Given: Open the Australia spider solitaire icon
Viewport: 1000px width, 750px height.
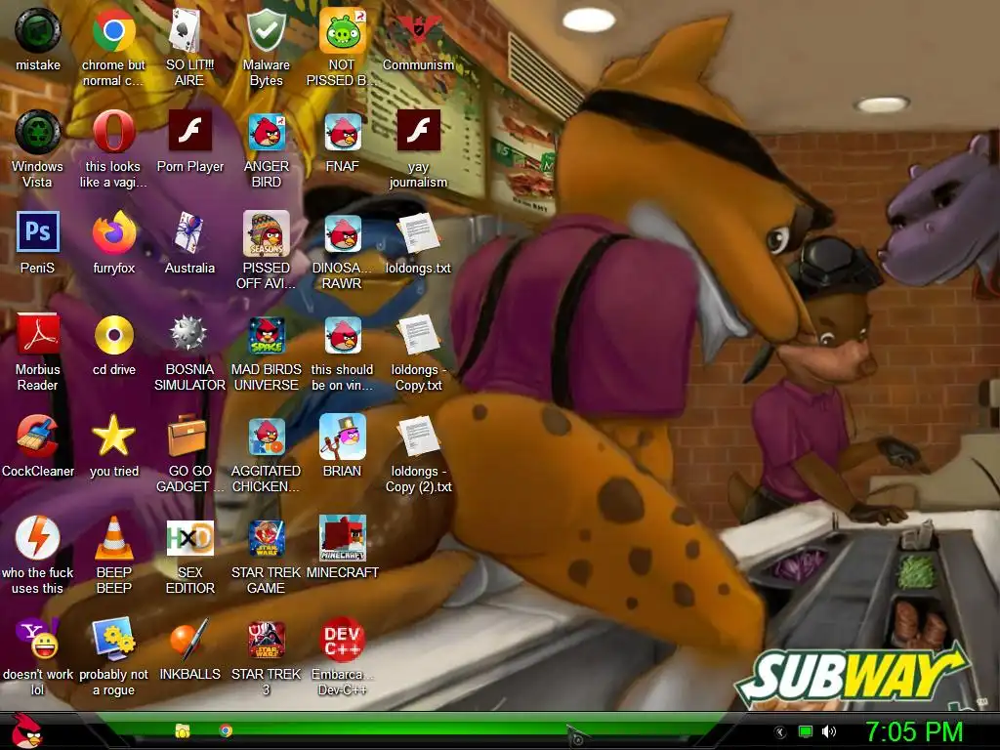Looking at the screenshot, I should click(189, 232).
